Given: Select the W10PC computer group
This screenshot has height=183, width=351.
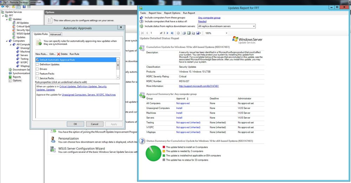Looking at the screenshot, I should (x=24, y=62).
